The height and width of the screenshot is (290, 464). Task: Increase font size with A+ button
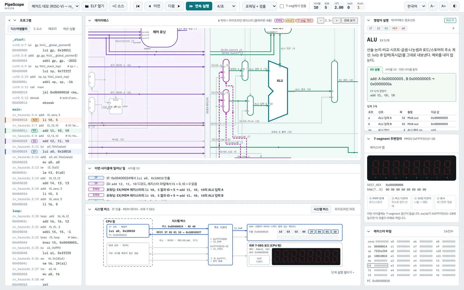443,6
